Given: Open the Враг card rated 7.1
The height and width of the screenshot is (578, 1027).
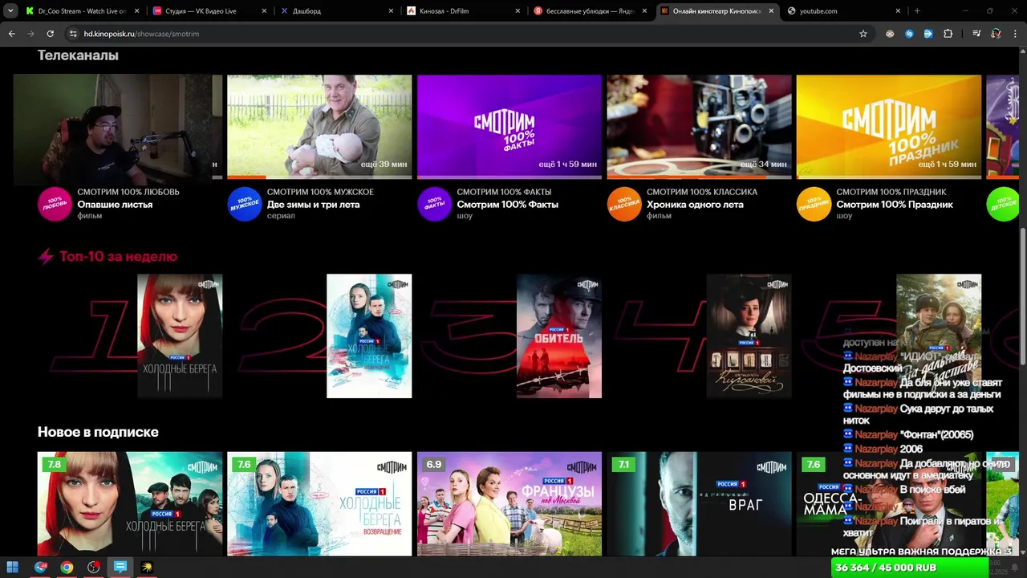Looking at the screenshot, I should click(699, 503).
